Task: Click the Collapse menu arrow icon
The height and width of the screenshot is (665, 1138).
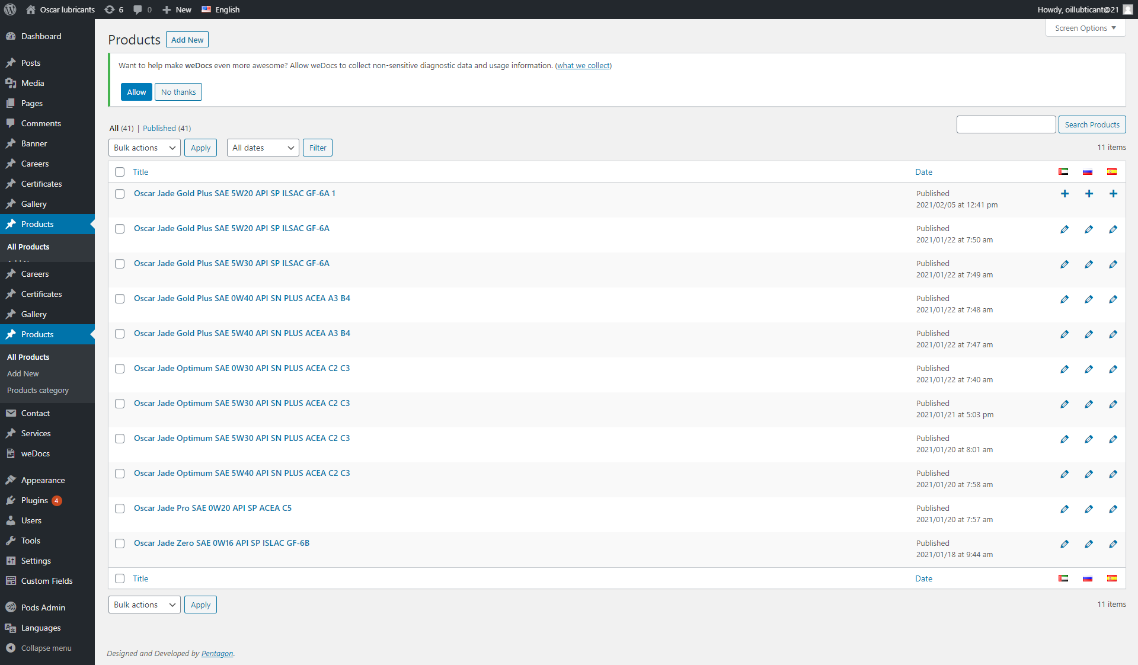Action: coord(11,648)
